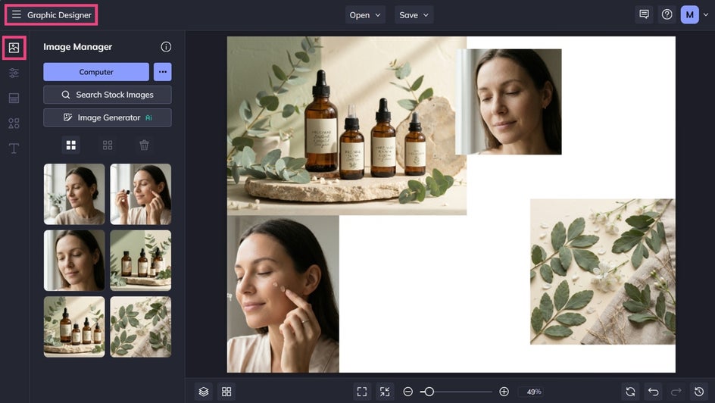
Task: Click the shrink-to-actual-size icon
Action: coord(385,392)
